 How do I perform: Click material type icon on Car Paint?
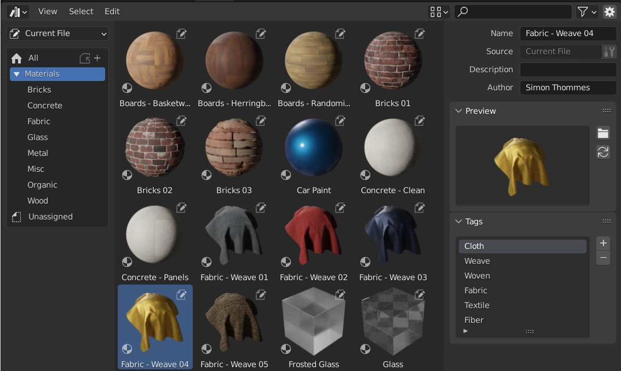pos(286,175)
